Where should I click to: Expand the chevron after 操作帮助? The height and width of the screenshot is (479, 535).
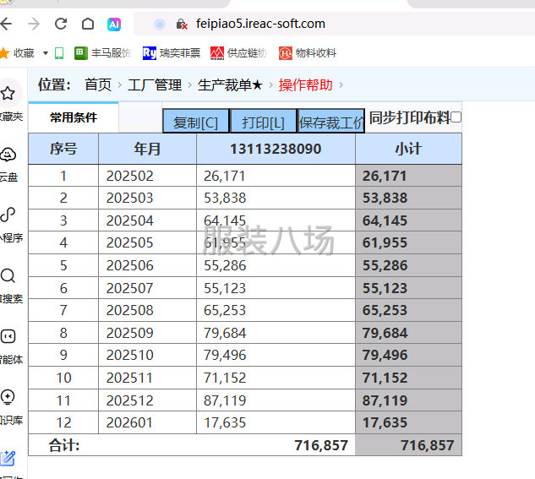click(341, 84)
